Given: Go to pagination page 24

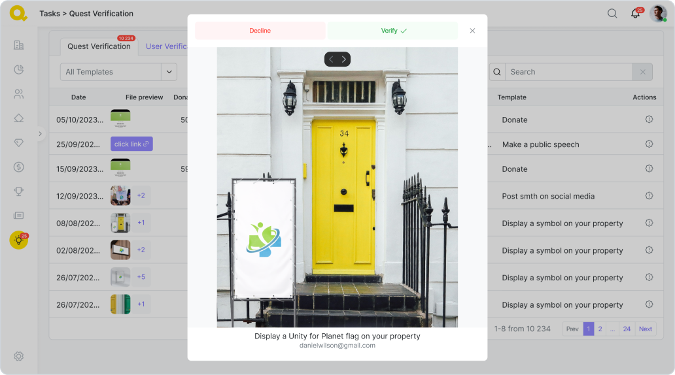Looking at the screenshot, I should click(627, 329).
